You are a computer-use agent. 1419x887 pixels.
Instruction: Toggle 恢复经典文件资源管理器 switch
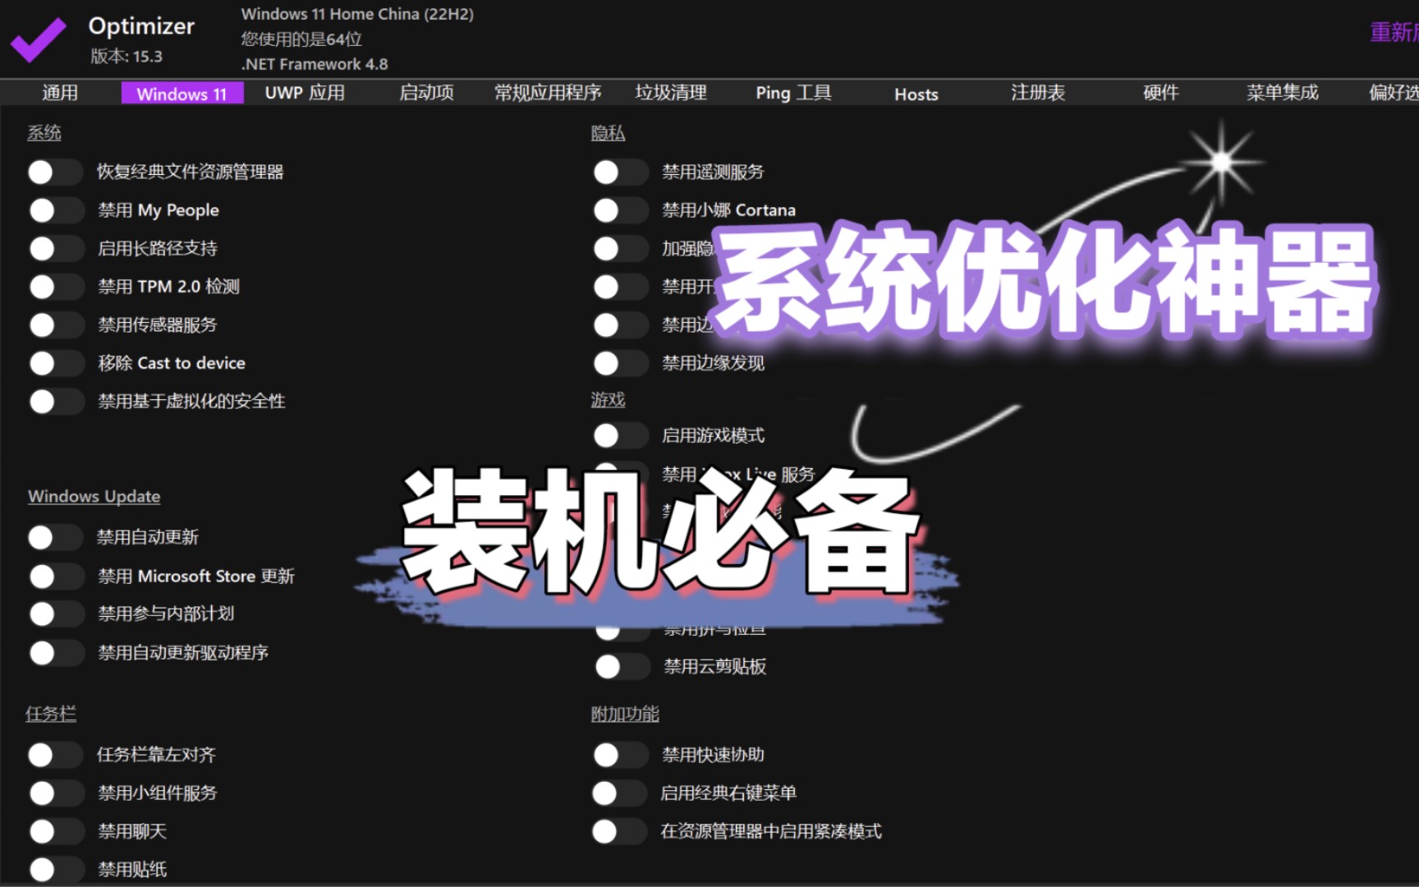tap(54, 172)
